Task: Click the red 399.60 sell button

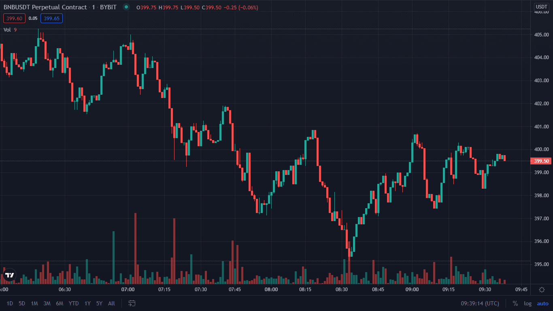Action: click(x=14, y=18)
